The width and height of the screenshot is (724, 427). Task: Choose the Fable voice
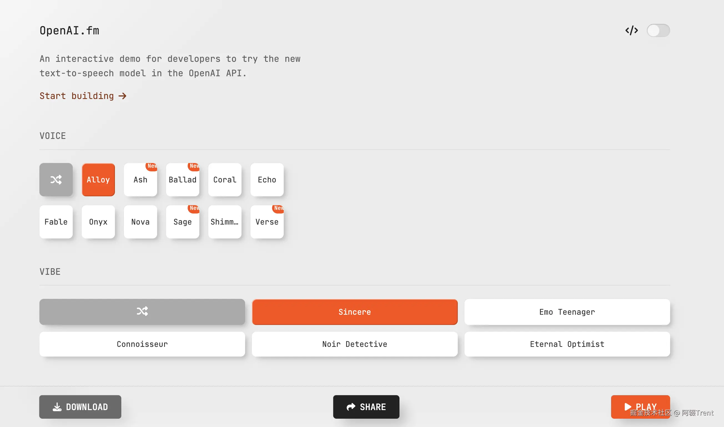[56, 222]
